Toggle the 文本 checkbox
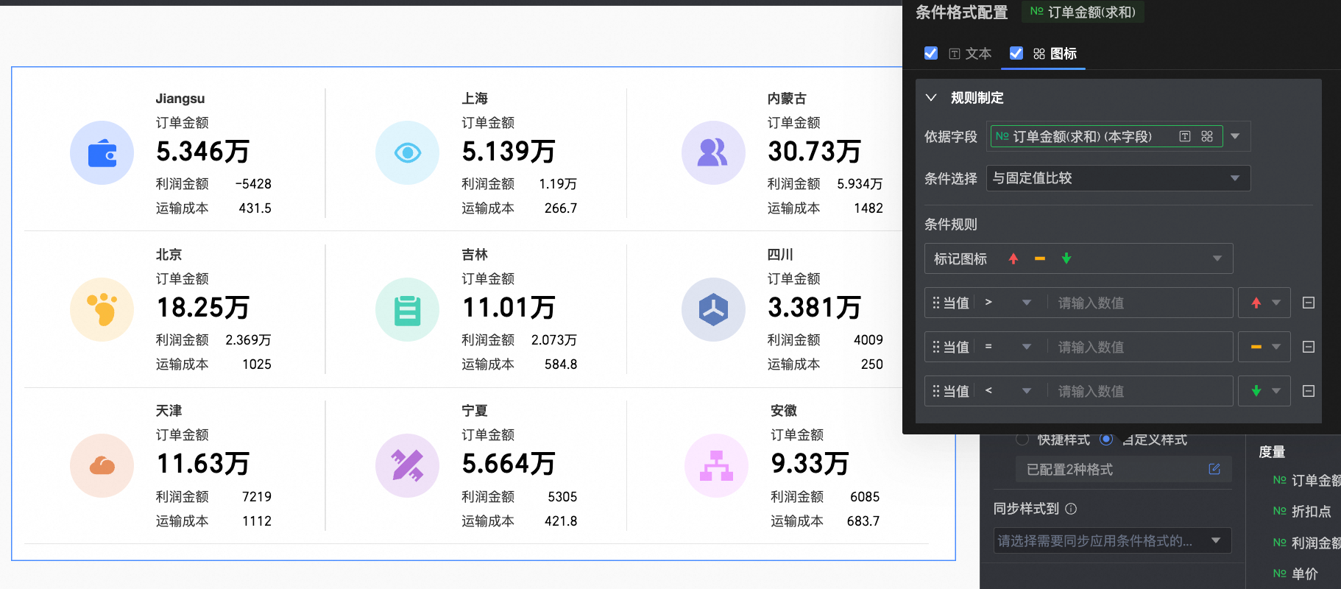1341x589 pixels. coord(931,53)
